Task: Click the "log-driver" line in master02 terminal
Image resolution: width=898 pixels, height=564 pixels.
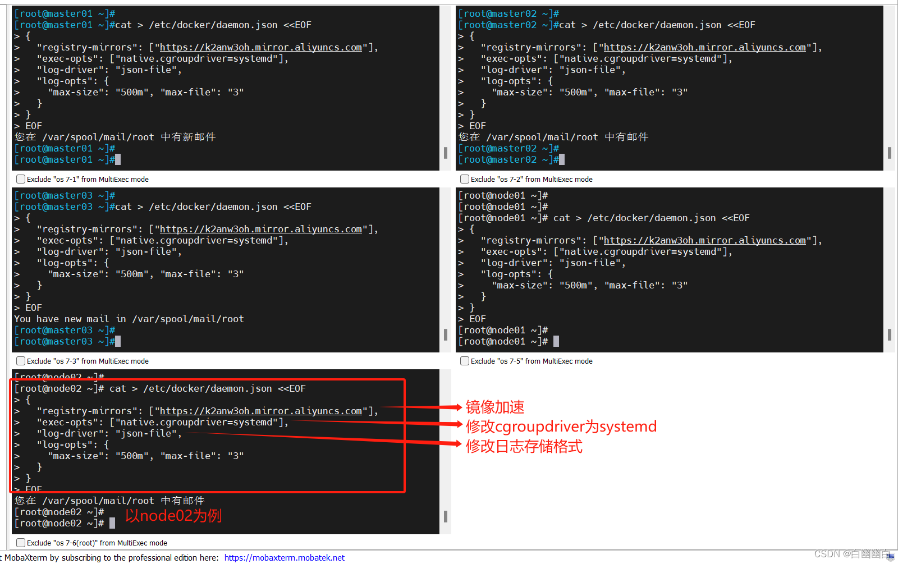Action: tap(542, 70)
